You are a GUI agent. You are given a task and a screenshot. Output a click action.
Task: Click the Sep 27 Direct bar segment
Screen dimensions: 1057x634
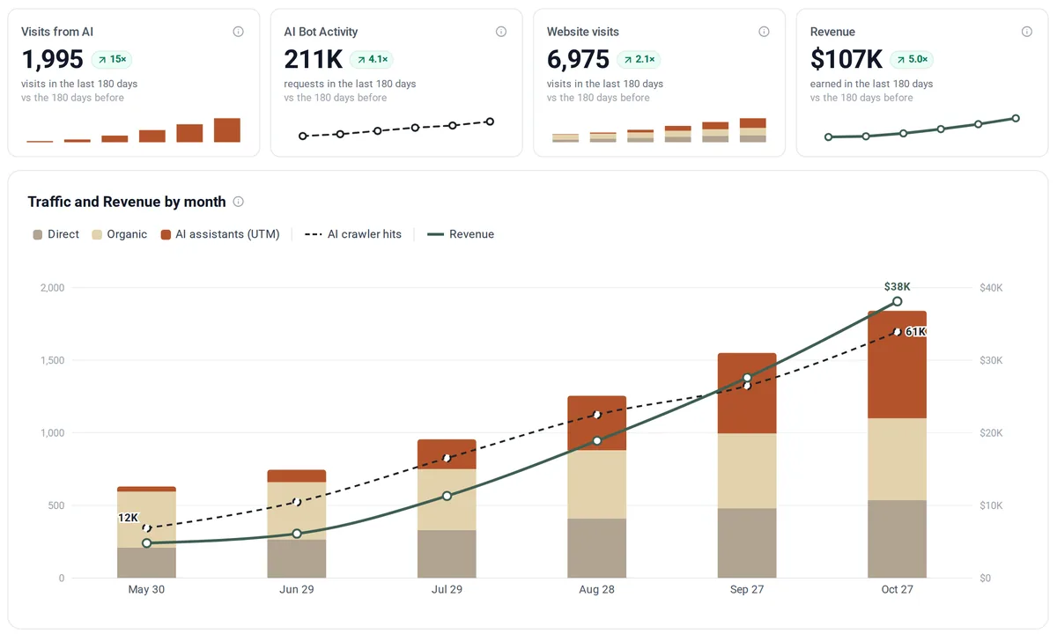747,543
